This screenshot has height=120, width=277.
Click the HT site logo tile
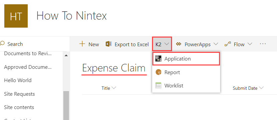[16, 16]
